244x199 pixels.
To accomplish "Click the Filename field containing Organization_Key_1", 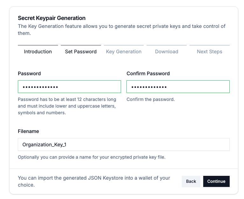I will coord(124,144).
